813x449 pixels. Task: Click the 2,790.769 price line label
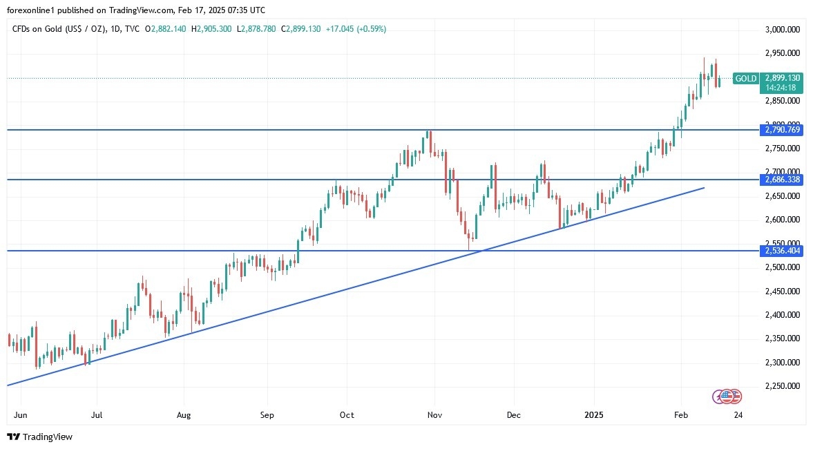(783, 130)
